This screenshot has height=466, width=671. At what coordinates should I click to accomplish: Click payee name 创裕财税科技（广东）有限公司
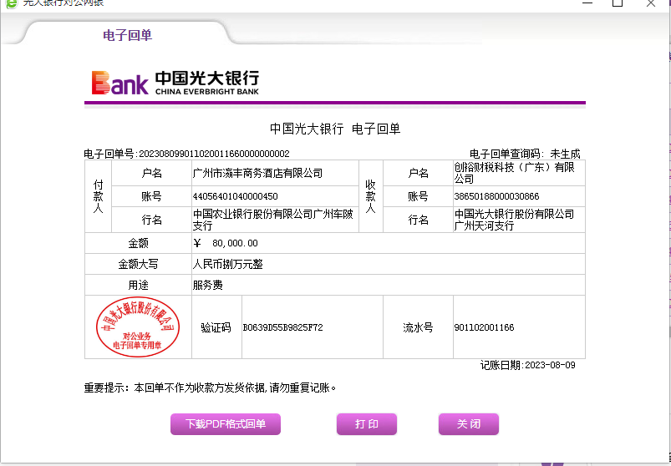click(515, 173)
